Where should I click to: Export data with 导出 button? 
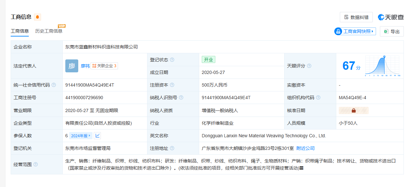(x=392, y=31)
